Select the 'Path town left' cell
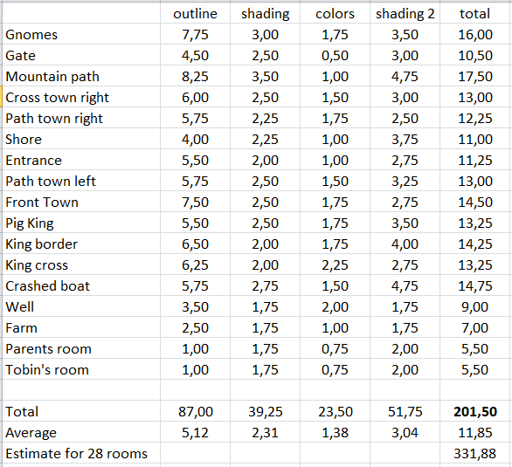Viewport: 512px width, 467px height. click(81, 181)
